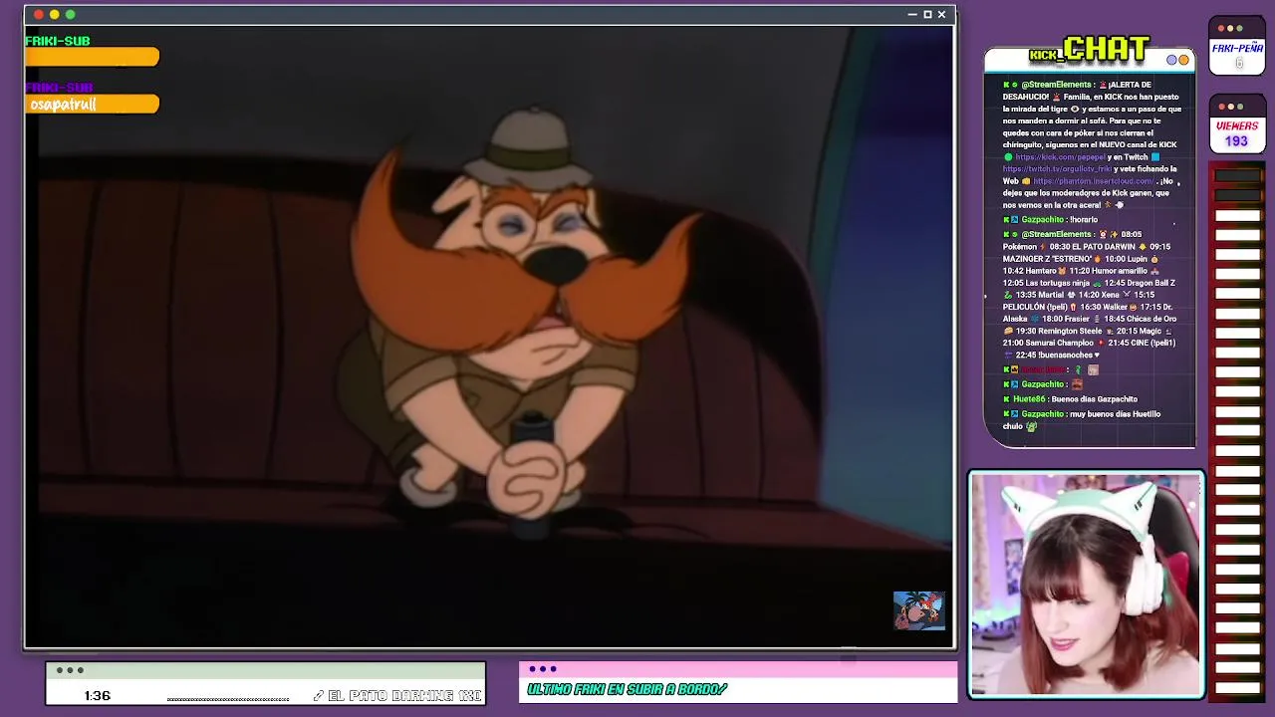
Task: Click the 22:45 !buenasnoches entry
Action: pyautogui.click(x=1055, y=355)
